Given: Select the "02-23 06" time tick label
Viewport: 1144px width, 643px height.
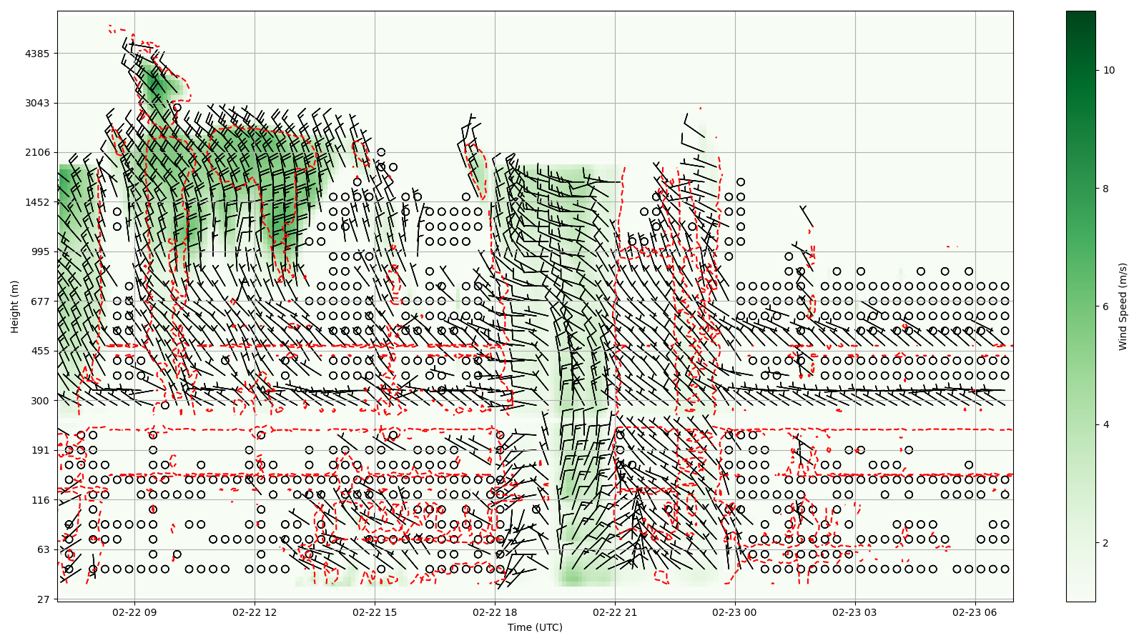Looking at the screenshot, I should [975, 612].
